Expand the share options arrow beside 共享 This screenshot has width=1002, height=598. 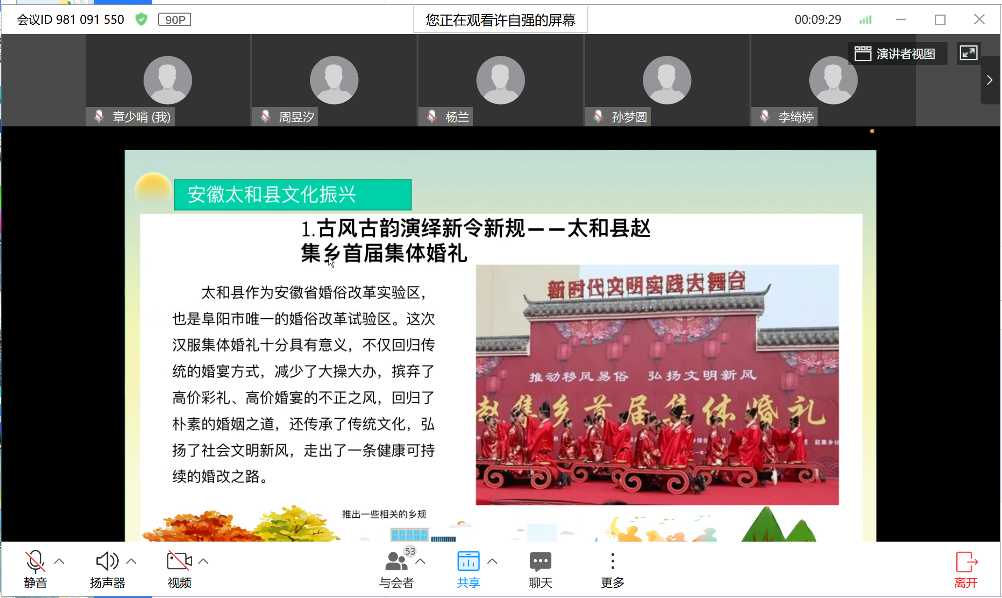coord(492,562)
